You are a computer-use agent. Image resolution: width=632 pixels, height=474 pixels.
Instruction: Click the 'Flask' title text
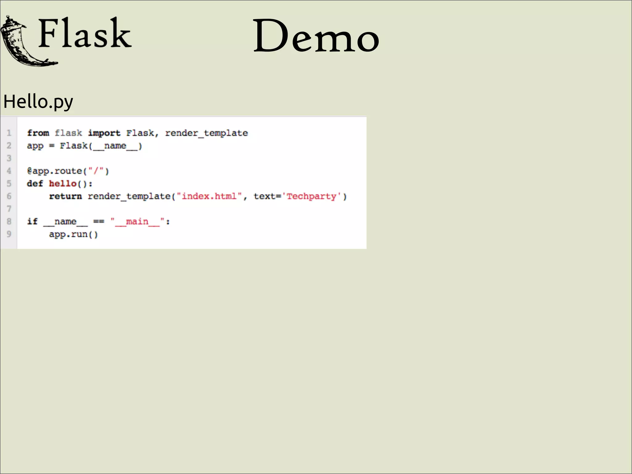pos(85,33)
